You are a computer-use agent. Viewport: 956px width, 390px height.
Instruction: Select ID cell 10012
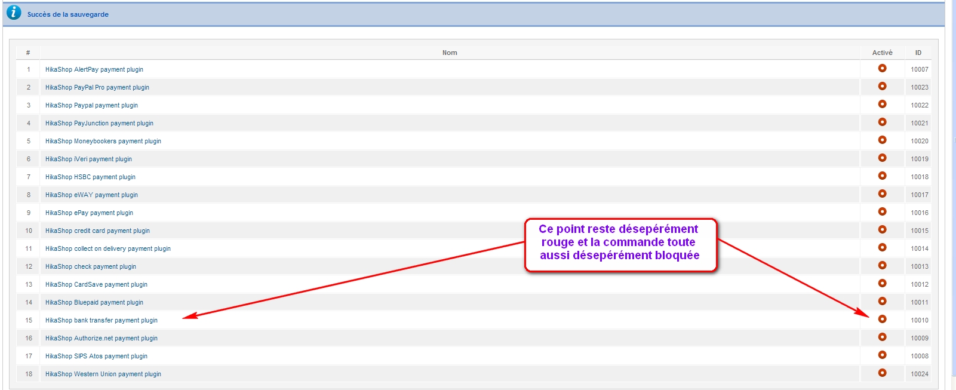(920, 285)
